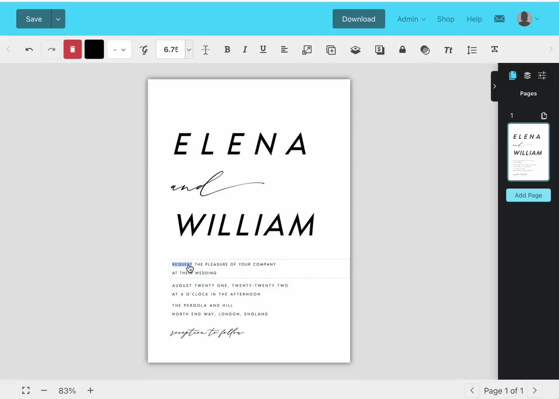Open the Help link
This screenshot has height=399, width=559.
click(474, 19)
